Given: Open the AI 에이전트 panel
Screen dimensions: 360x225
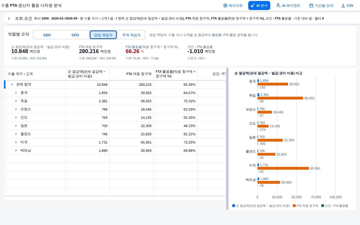Looking at the screenshot, I should (x=288, y=5).
